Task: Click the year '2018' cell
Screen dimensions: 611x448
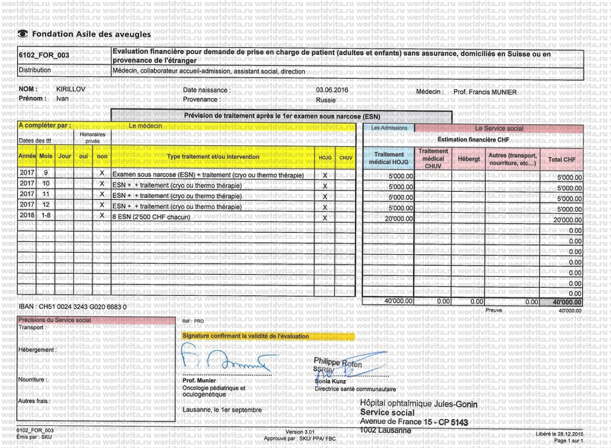Action: point(27,215)
